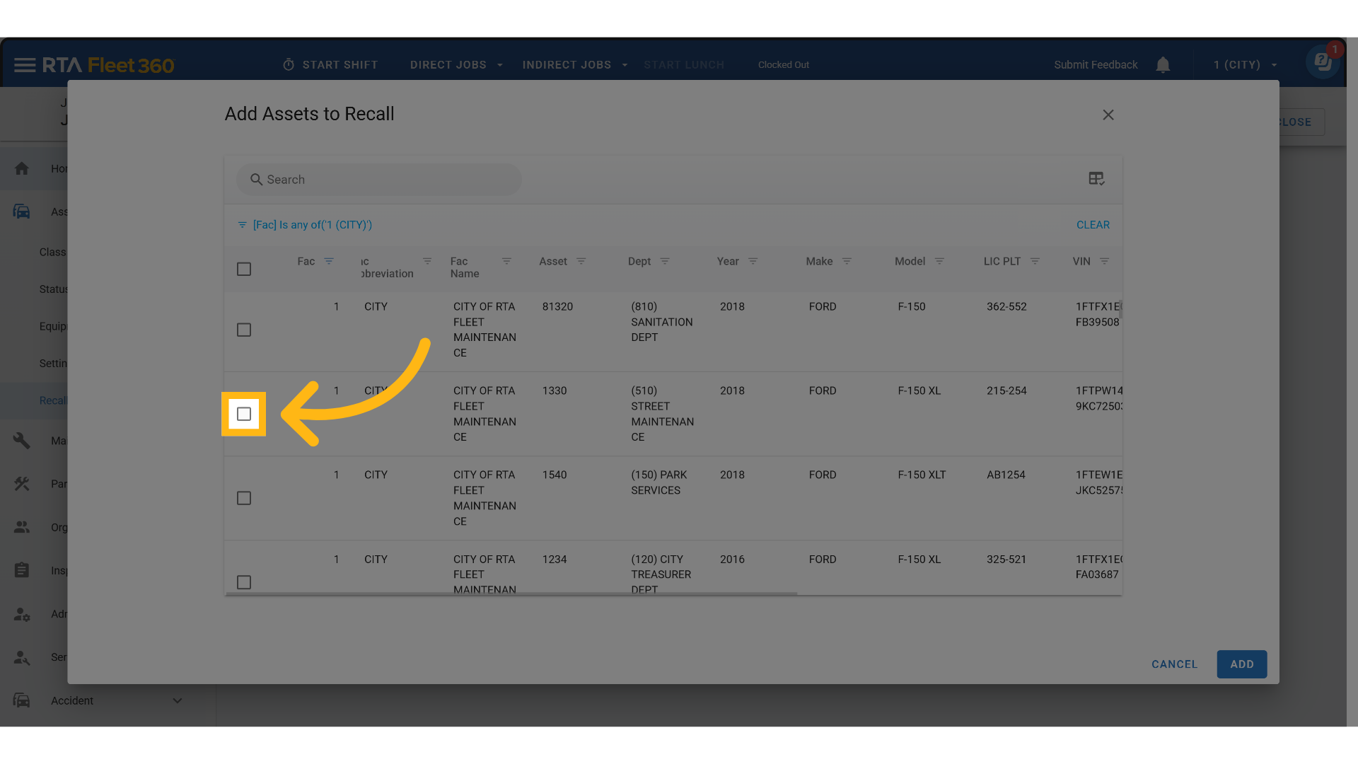Click the CANCEL button
The height and width of the screenshot is (764, 1358).
[1174, 664]
